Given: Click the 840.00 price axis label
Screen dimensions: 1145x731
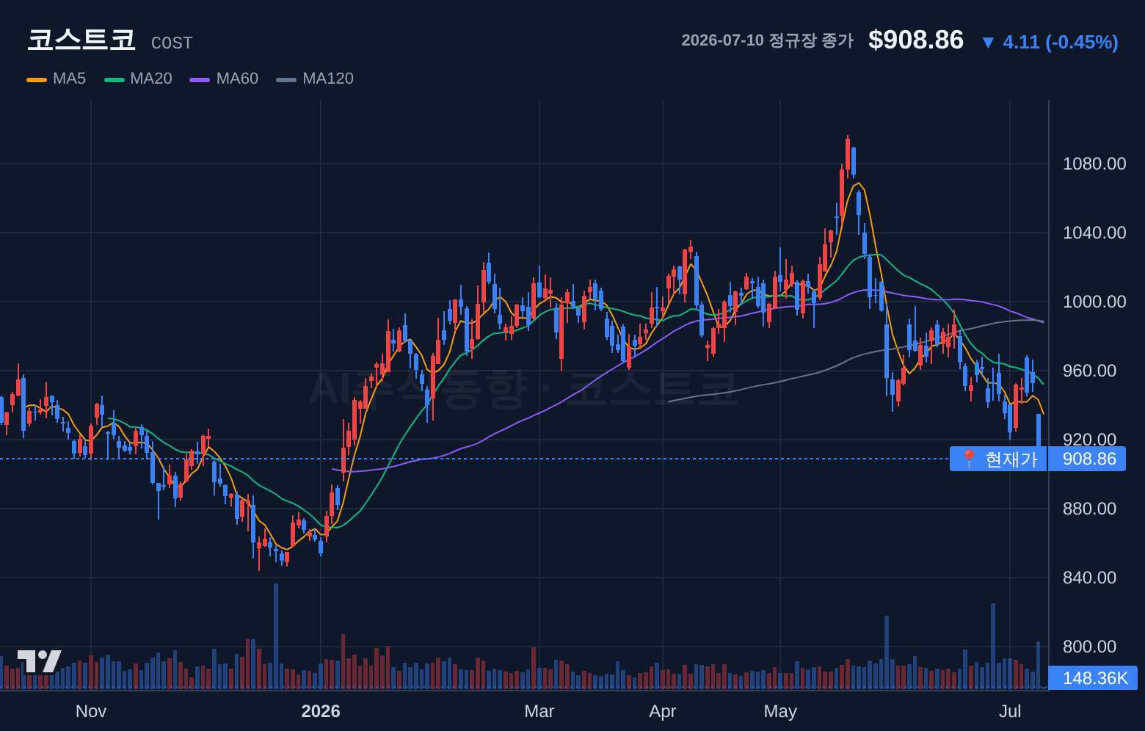Looking at the screenshot, I should point(1089,578).
